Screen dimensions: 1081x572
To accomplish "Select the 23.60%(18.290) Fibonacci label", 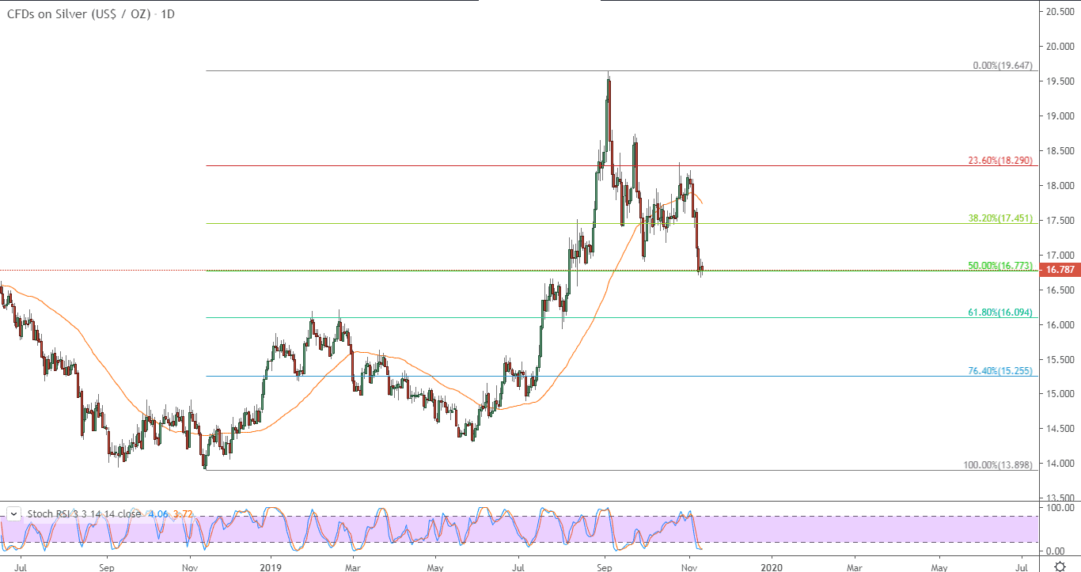I will tap(1000, 160).
